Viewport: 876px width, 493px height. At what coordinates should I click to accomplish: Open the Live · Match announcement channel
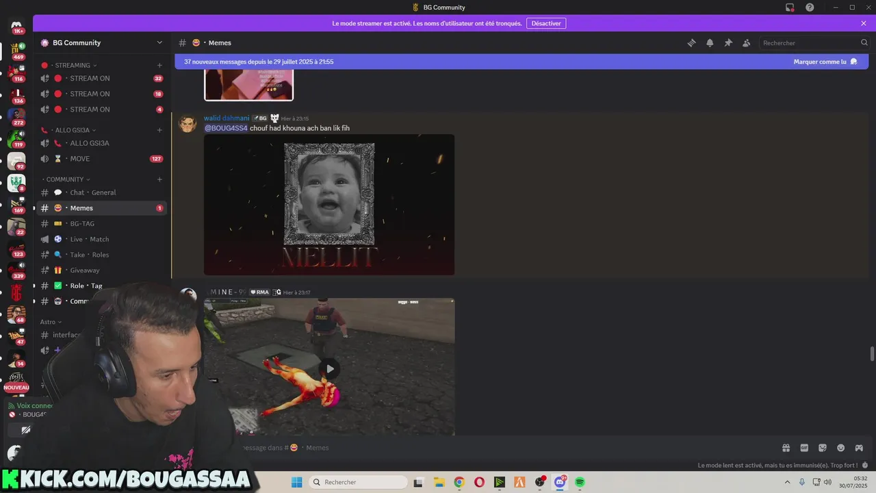coord(101,239)
